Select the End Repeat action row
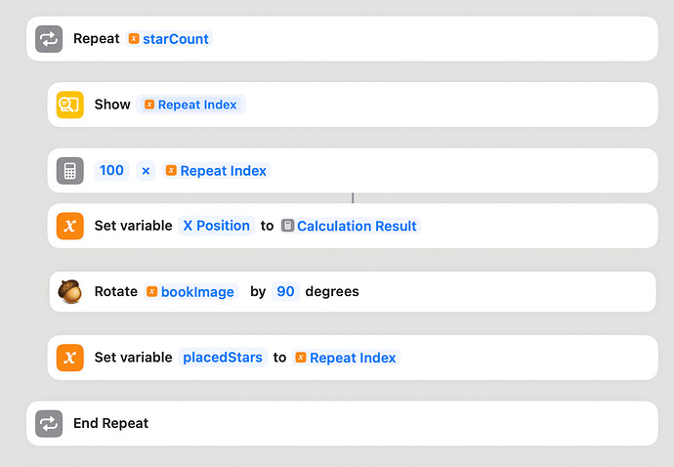The image size is (674, 467). pyautogui.click(x=342, y=424)
